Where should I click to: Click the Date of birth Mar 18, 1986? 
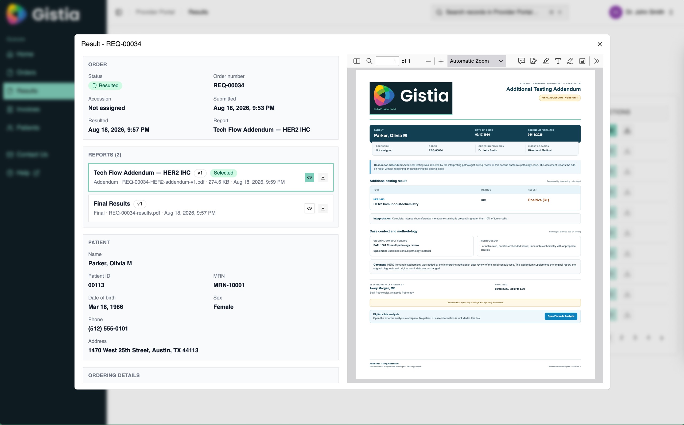(106, 307)
